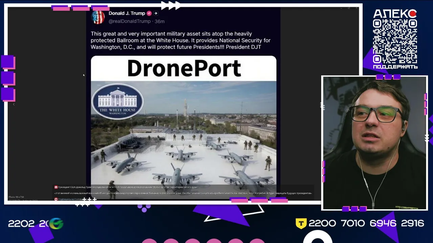The image size is (433, 243).
Task: Click the '2200 7010 6946 2916' card number
Action: pyautogui.click(x=366, y=223)
